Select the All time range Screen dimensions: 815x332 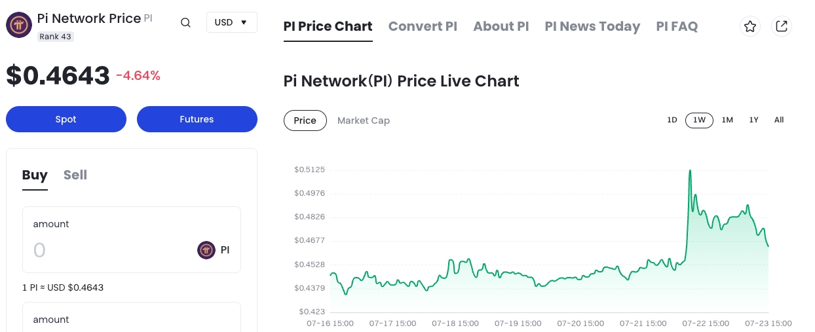(x=779, y=120)
